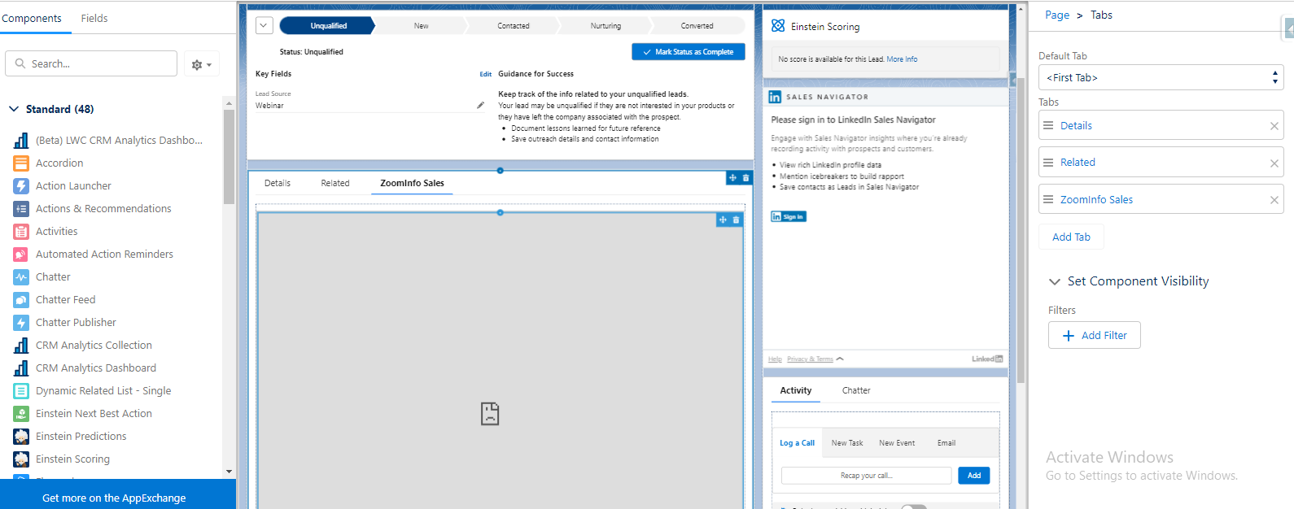
Task: Click the pencil edit icon next to Webinar
Action: [481, 105]
